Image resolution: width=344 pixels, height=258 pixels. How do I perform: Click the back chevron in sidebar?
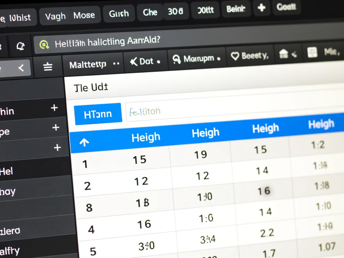click(x=21, y=68)
